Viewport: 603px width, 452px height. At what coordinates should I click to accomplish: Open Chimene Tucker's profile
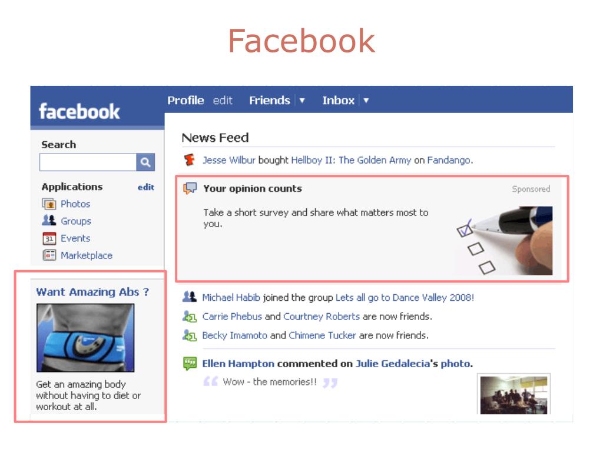point(322,335)
